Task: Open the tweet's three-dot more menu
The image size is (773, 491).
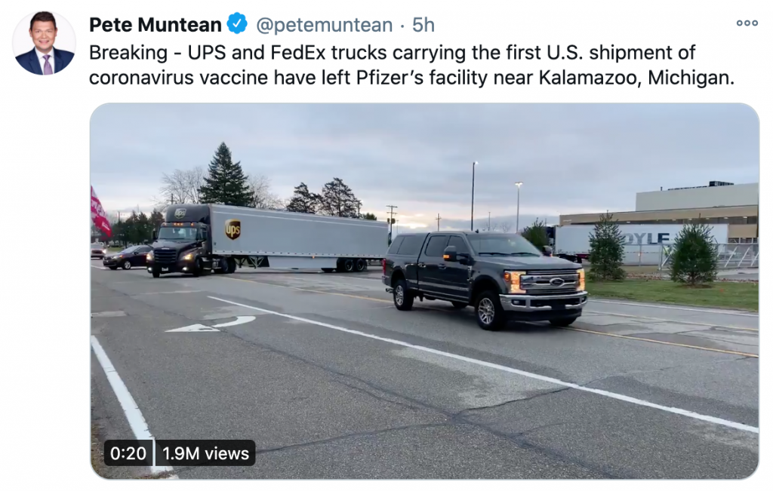Action: click(747, 23)
